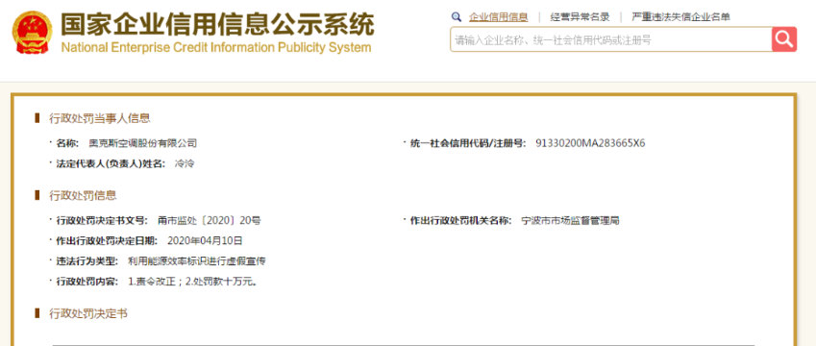The width and height of the screenshot is (816, 346).
Task: Select the 企业信用信息 search tab
Action: (499, 17)
